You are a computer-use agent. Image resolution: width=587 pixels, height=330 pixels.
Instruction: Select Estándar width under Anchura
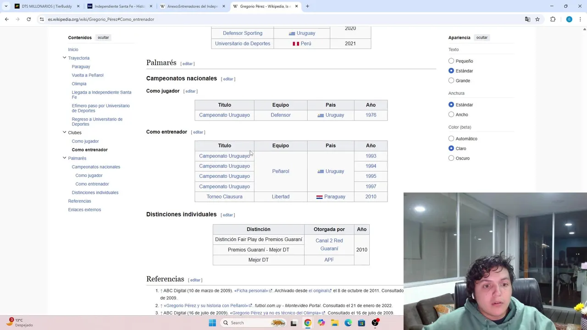click(451, 104)
